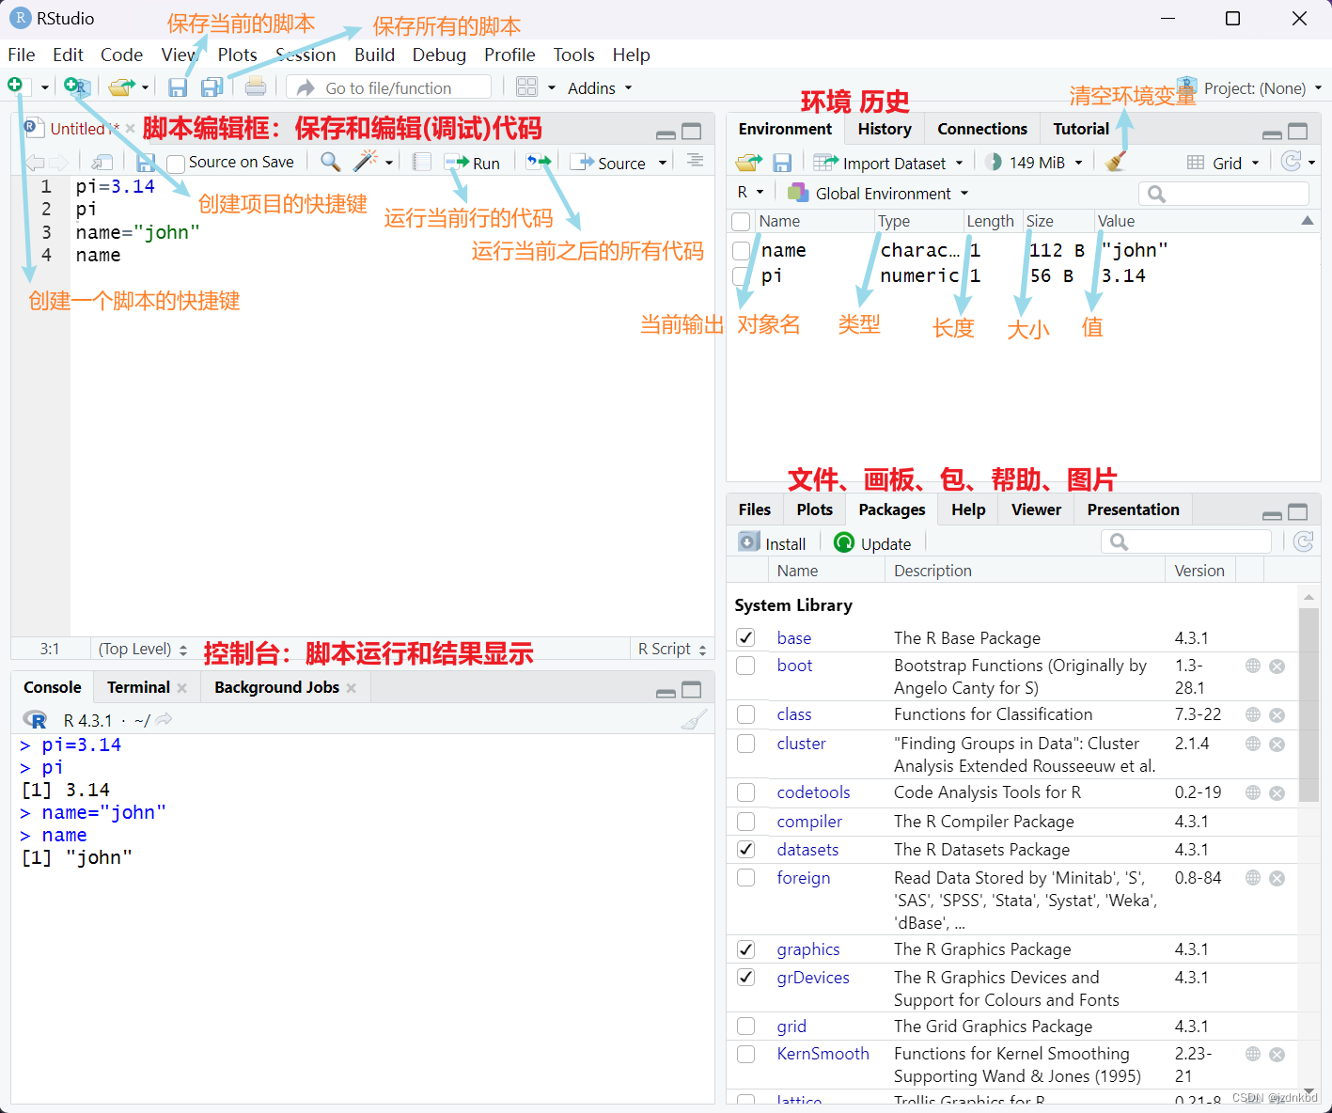The height and width of the screenshot is (1113, 1332).
Task: Load workspace folder icon in Environment
Action: (749, 163)
